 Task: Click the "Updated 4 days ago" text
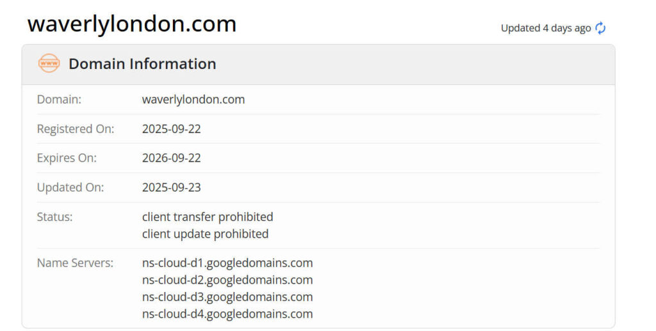tap(546, 28)
